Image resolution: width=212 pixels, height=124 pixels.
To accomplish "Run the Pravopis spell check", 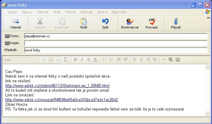I will [152, 22].
